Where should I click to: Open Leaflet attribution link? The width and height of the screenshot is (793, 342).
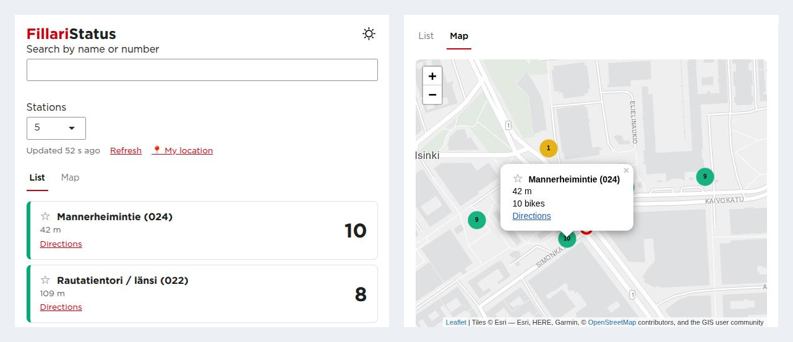[x=456, y=322]
